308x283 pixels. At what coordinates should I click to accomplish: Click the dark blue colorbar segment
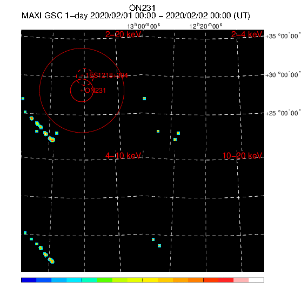(x=29, y=280)
